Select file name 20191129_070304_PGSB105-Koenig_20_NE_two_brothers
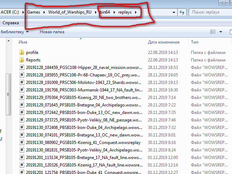Viewport: 232px width, 174px height. (83, 98)
